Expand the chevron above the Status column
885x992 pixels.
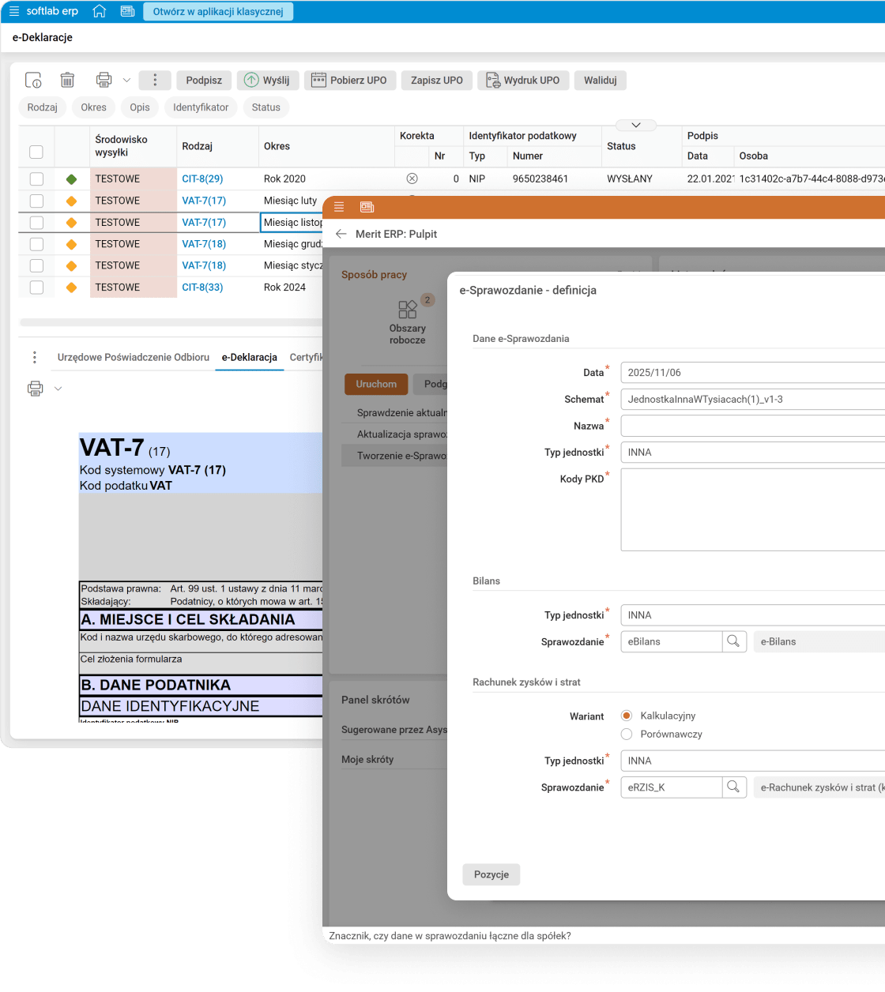click(637, 125)
